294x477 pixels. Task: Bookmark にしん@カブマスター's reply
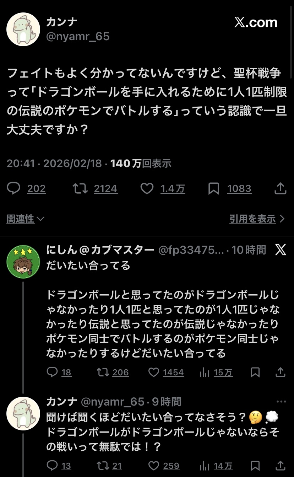[255, 372]
